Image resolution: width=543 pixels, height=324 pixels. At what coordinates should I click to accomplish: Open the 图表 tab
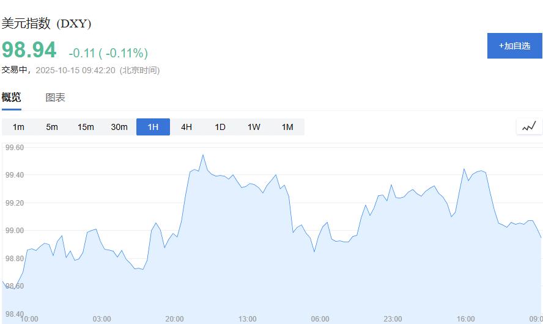pos(55,98)
